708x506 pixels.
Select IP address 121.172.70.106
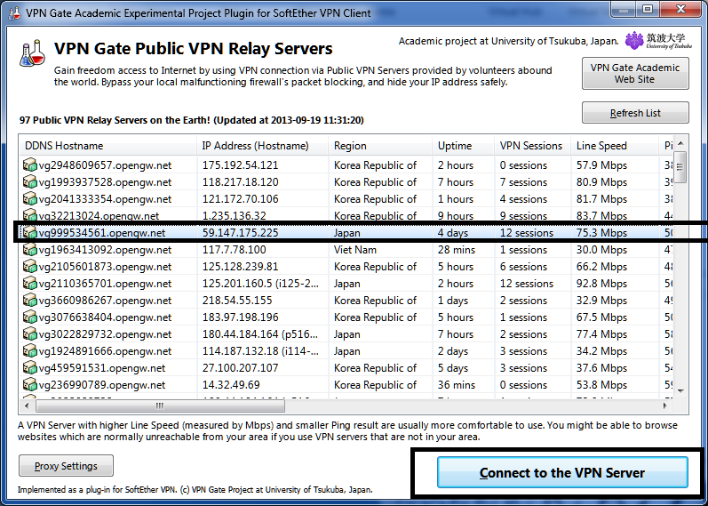[x=240, y=199]
